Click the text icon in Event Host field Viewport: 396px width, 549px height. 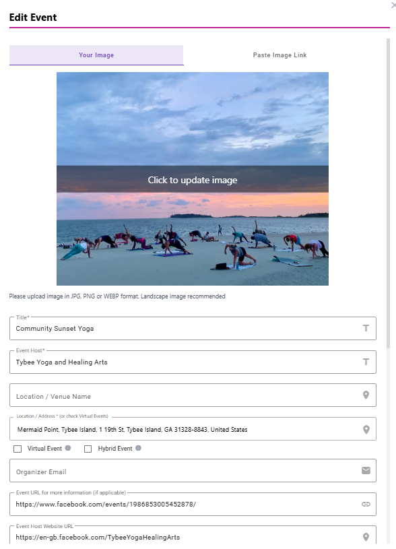click(x=366, y=362)
